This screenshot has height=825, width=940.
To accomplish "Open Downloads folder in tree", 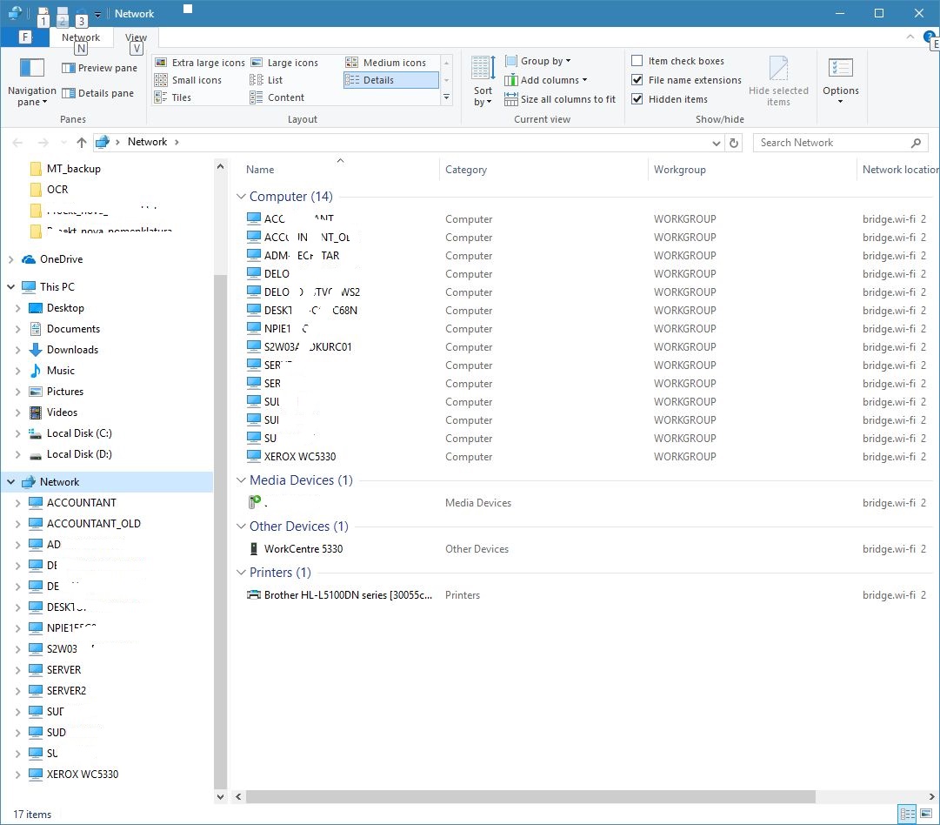I will (72, 350).
